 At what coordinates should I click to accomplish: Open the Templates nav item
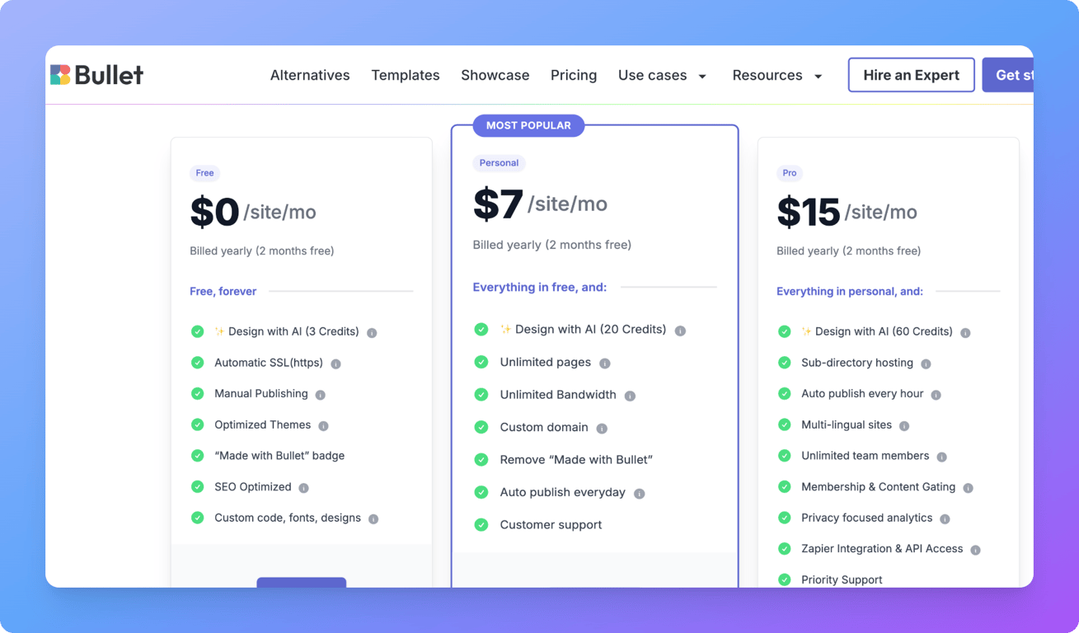click(406, 75)
